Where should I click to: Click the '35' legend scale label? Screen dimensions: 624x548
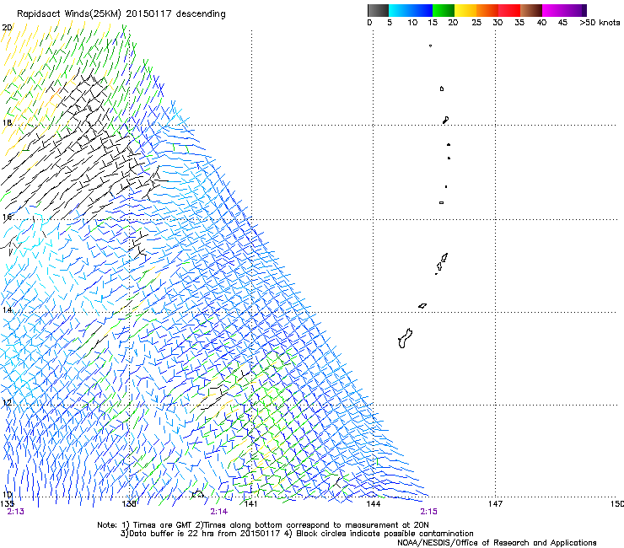(x=519, y=23)
